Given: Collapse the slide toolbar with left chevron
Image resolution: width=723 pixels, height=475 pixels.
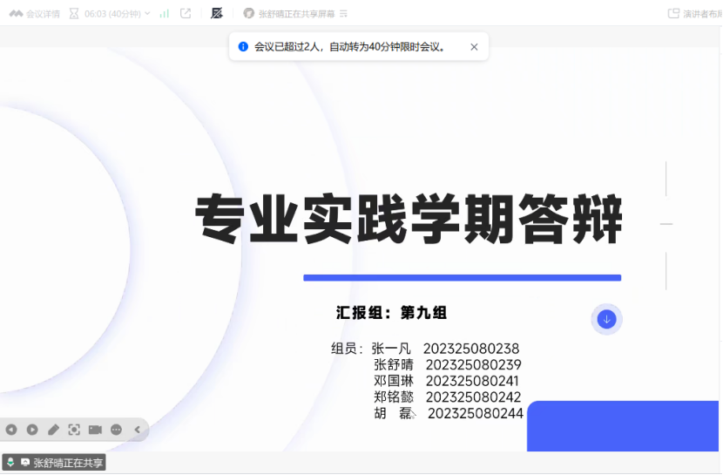Looking at the screenshot, I should coord(137,430).
